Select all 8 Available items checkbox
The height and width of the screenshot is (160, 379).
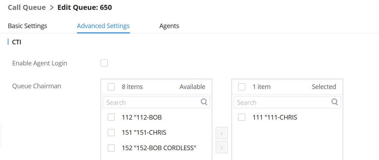point(111,87)
